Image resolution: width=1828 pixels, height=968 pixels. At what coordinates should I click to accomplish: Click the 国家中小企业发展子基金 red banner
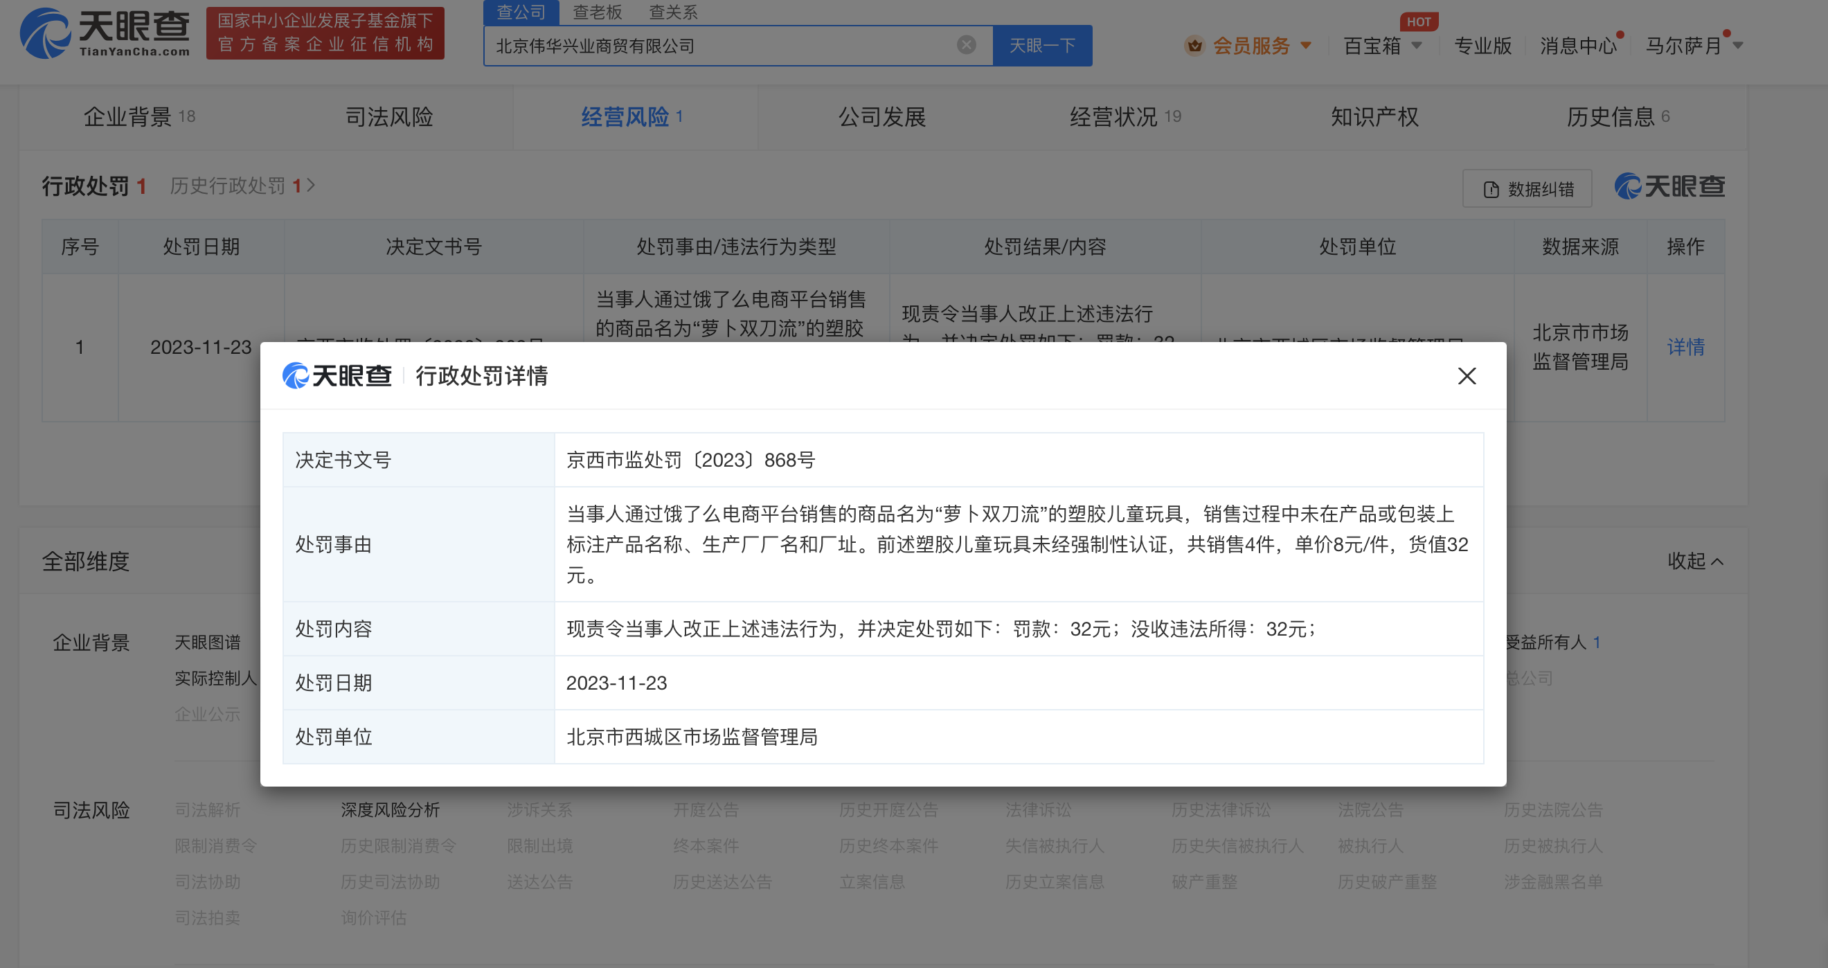pos(325,33)
